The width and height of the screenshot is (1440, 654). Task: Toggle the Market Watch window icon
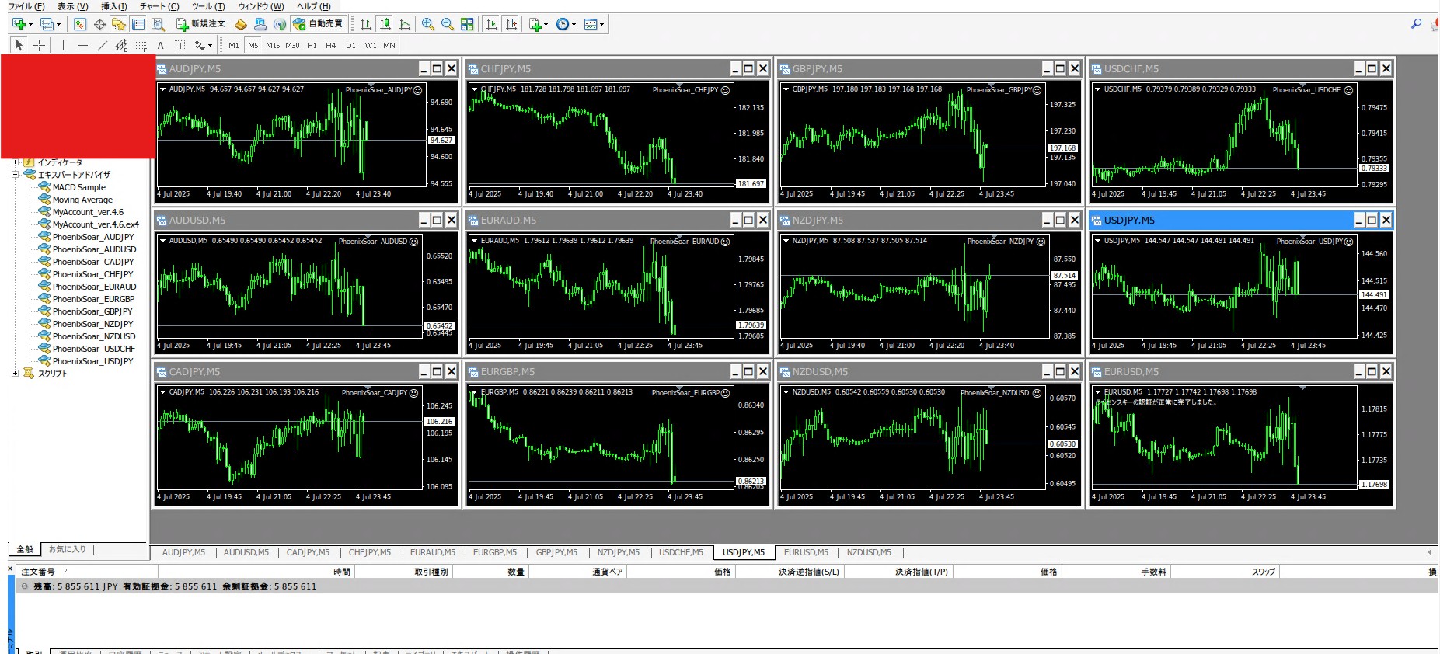(80, 24)
